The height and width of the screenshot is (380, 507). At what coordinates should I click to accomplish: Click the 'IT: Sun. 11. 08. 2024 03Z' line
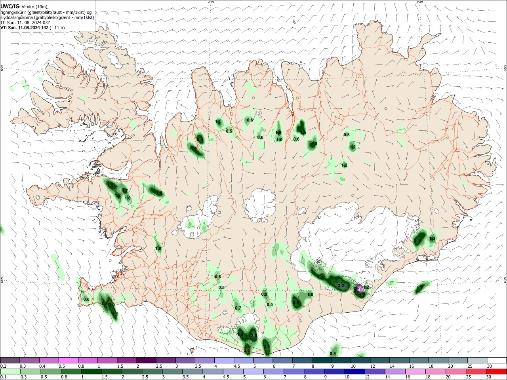click(25, 23)
